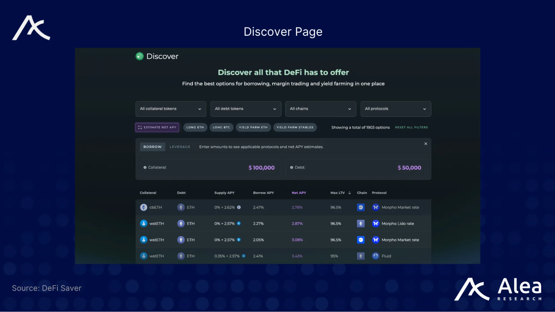The image size is (555, 312).
Task: Close the borrow estimate panel
Action: tap(426, 144)
